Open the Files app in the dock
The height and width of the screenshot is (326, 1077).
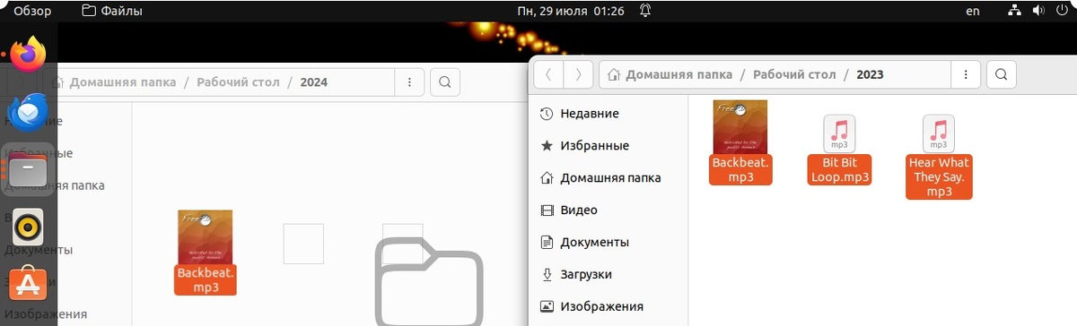(29, 169)
